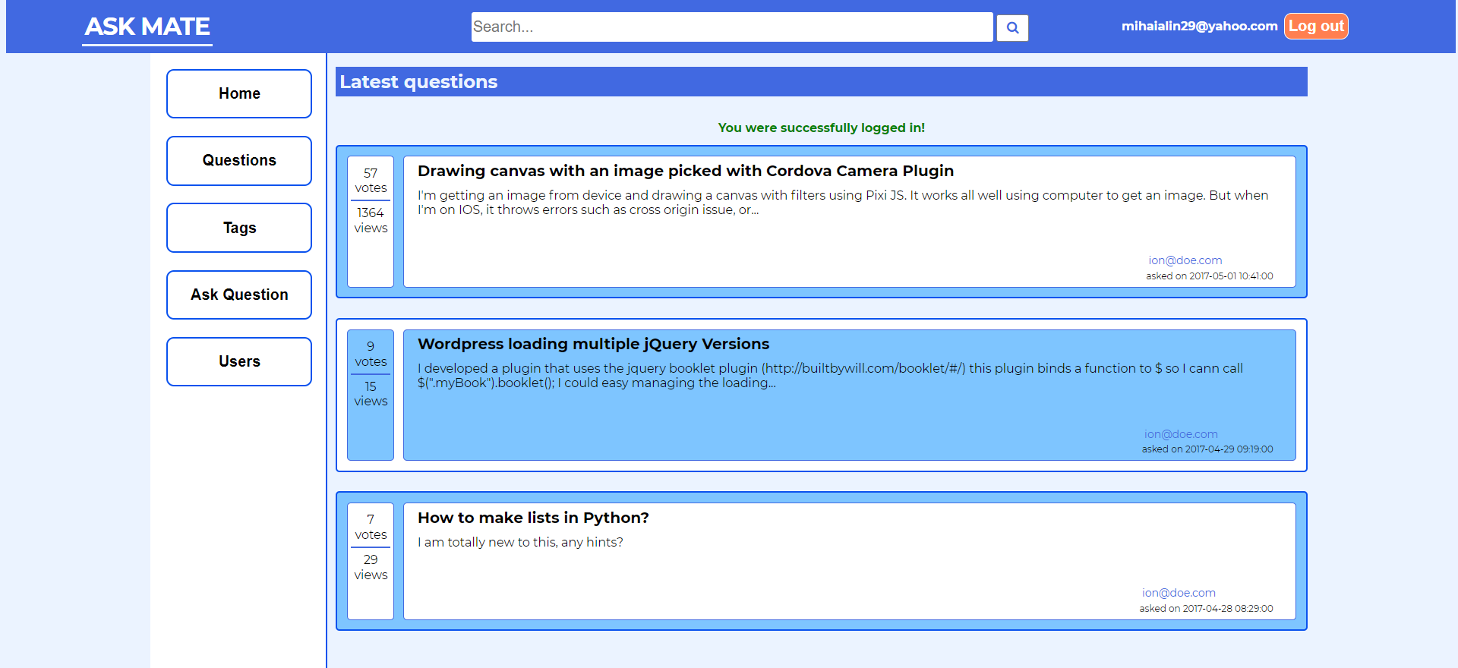The image size is (1458, 668).
Task: Select Ask Question in sidebar
Action: click(239, 295)
